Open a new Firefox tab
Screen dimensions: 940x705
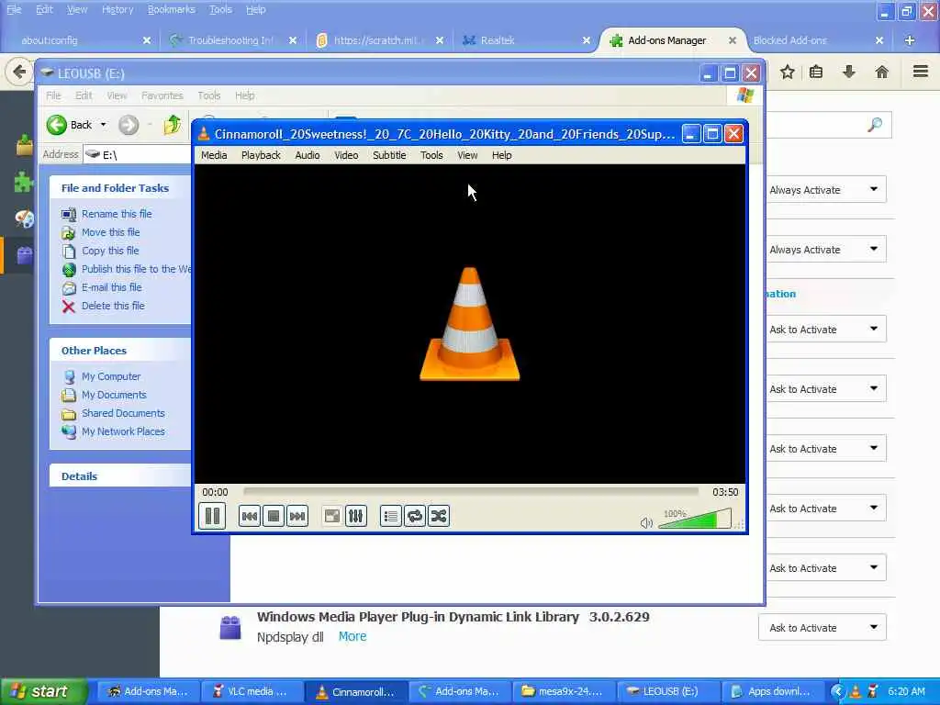[910, 40]
